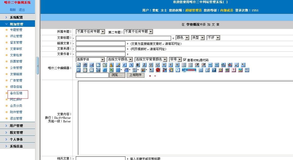Image resolution: width=293 pixels, height=160 pixels.
Task: Click the 上传附件 upload button
Action: point(136,75)
